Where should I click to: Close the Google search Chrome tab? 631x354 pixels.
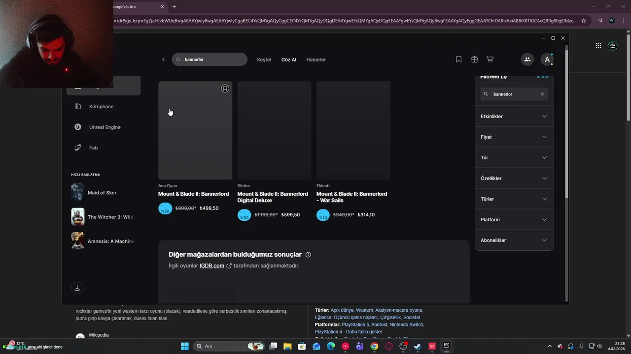[x=163, y=6]
